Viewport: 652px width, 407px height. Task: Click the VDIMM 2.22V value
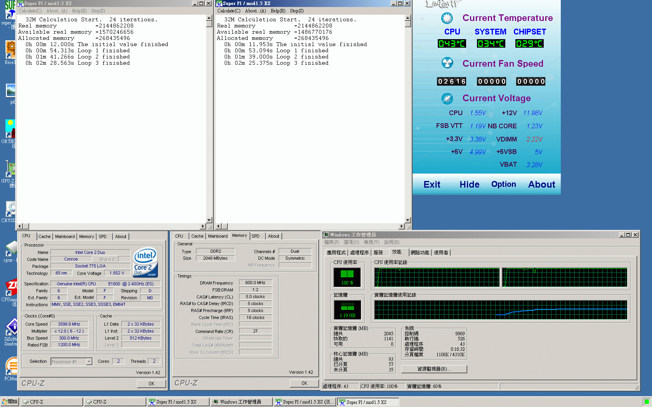(x=534, y=139)
